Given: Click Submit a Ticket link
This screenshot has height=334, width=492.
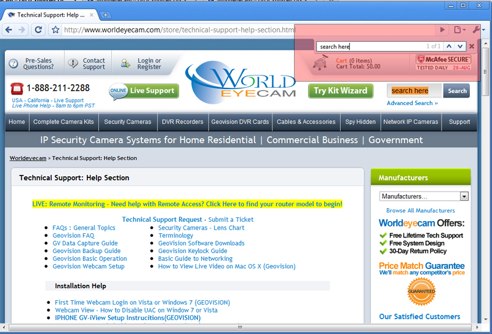Looking at the screenshot, I should click(x=231, y=219).
